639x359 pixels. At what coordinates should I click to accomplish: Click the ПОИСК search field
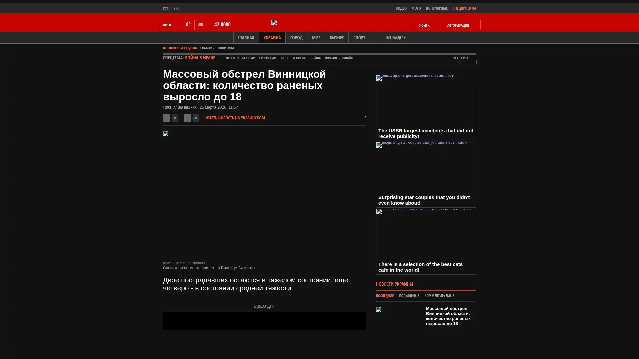pos(424,25)
